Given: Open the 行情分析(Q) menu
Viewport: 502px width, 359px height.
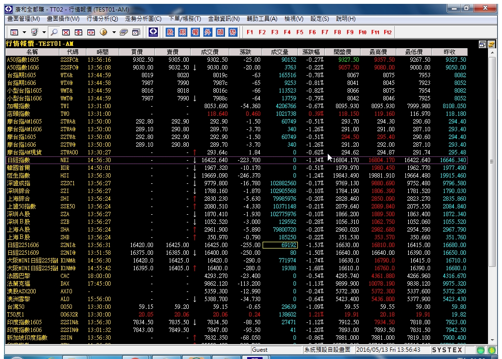Looking at the screenshot, I should click(102, 19).
